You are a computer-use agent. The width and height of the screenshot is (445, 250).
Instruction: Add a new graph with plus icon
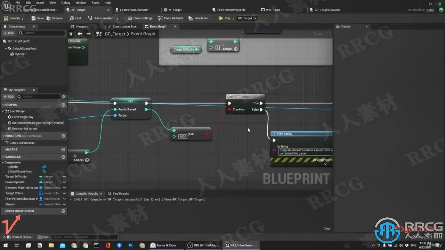point(63,105)
